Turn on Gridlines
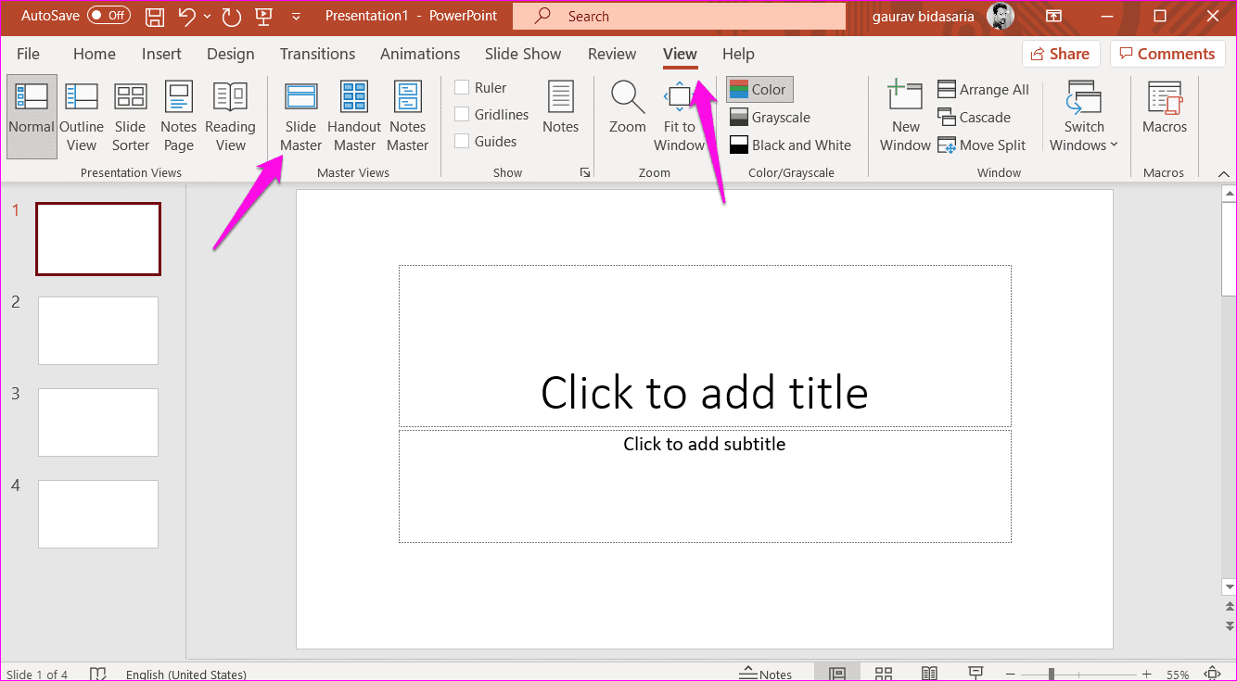This screenshot has height=681, width=1237. (x=461, y=114)
